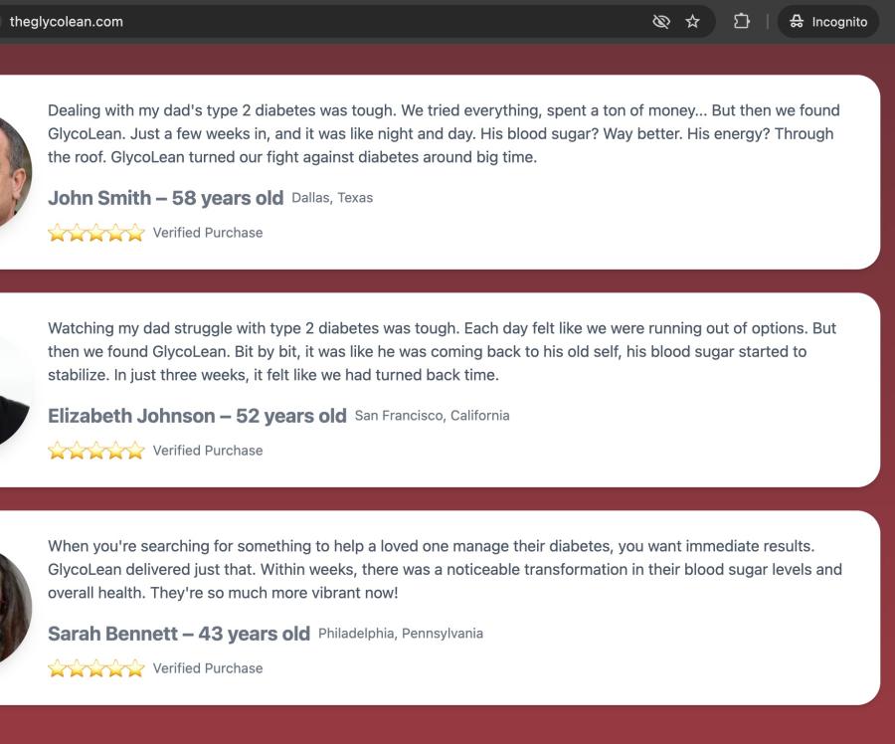Select the Sarah Bennett – 43 years old heading

(179, 634)
